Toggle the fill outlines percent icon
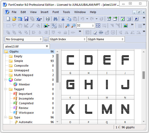The height and width of the screenshot is (133, 149). pos(54,26)
